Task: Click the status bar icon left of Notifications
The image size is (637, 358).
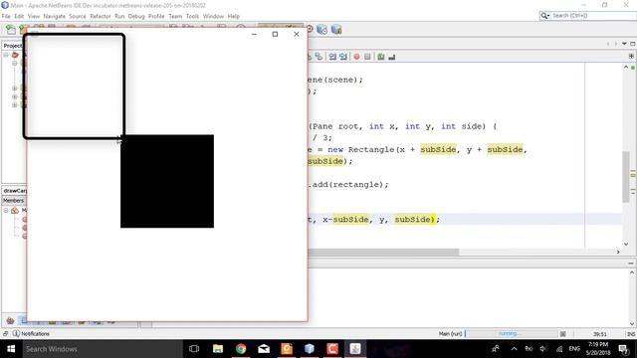Action: (x=6, y=334)
